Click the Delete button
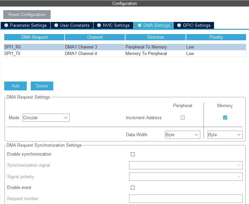 (x=42, y=86)
